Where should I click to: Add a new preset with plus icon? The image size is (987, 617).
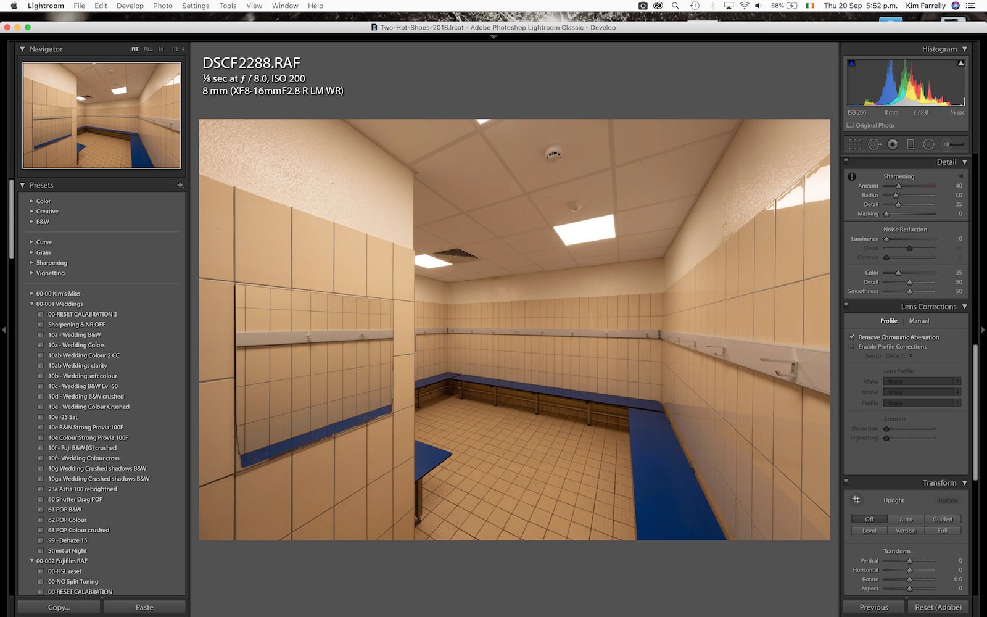(x=180, y=185)
